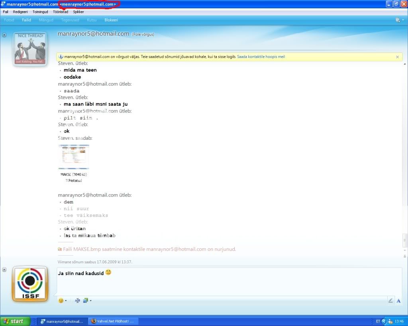This screenshot has width=408, height=326.
Task: Show hidden tray icons via taskbar arrow
Action: tap(384, 321)
